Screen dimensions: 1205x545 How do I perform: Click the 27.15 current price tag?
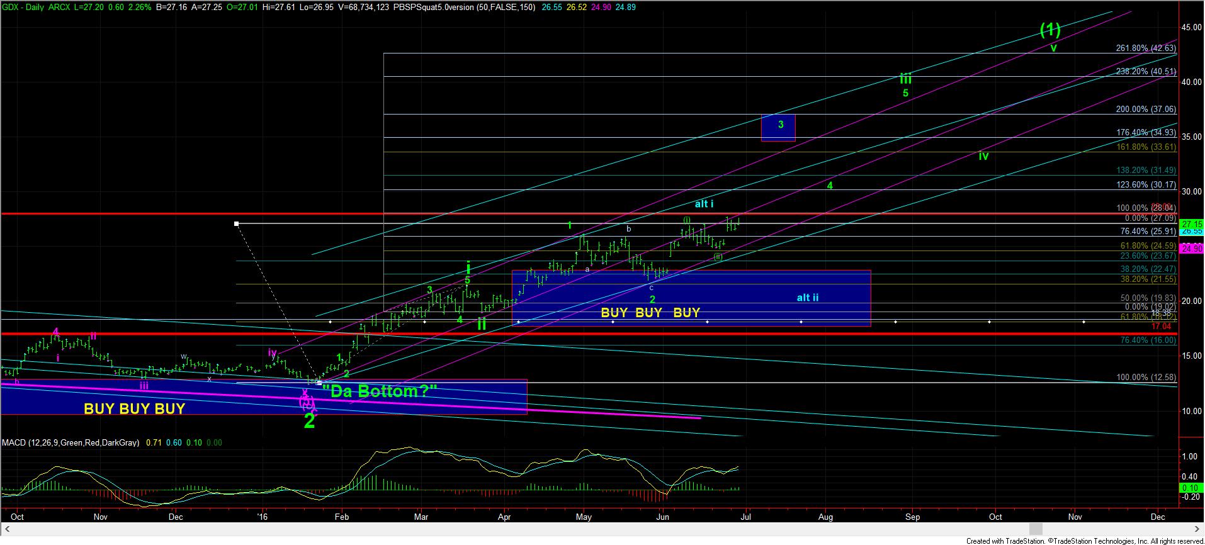click(1192, 224)
